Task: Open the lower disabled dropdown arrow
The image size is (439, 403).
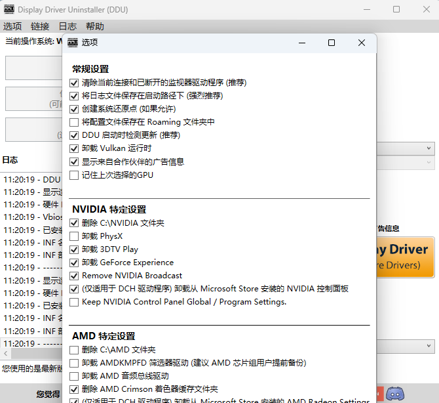Action: (x=429, y=162)
